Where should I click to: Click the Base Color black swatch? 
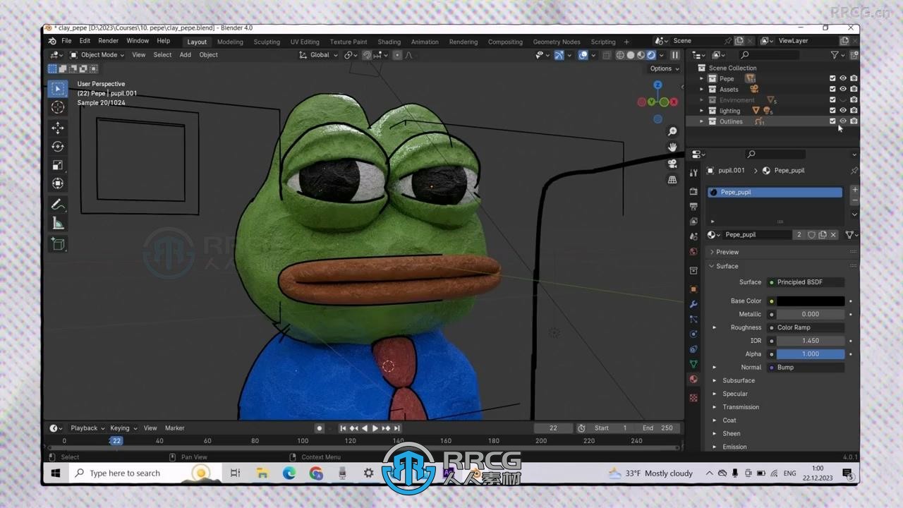[811, 301]
